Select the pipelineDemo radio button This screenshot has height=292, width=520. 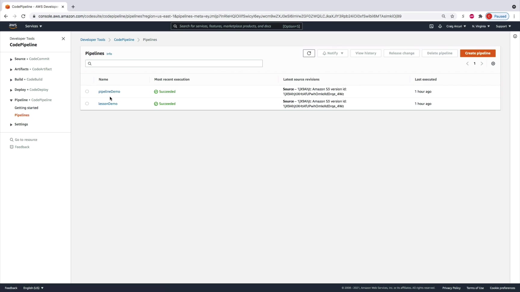pyautogui.click(x=87, y=91)
